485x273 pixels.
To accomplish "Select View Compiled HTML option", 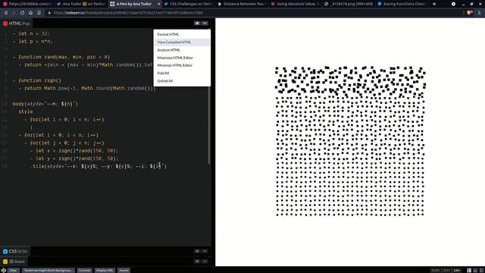I will 182,42.
